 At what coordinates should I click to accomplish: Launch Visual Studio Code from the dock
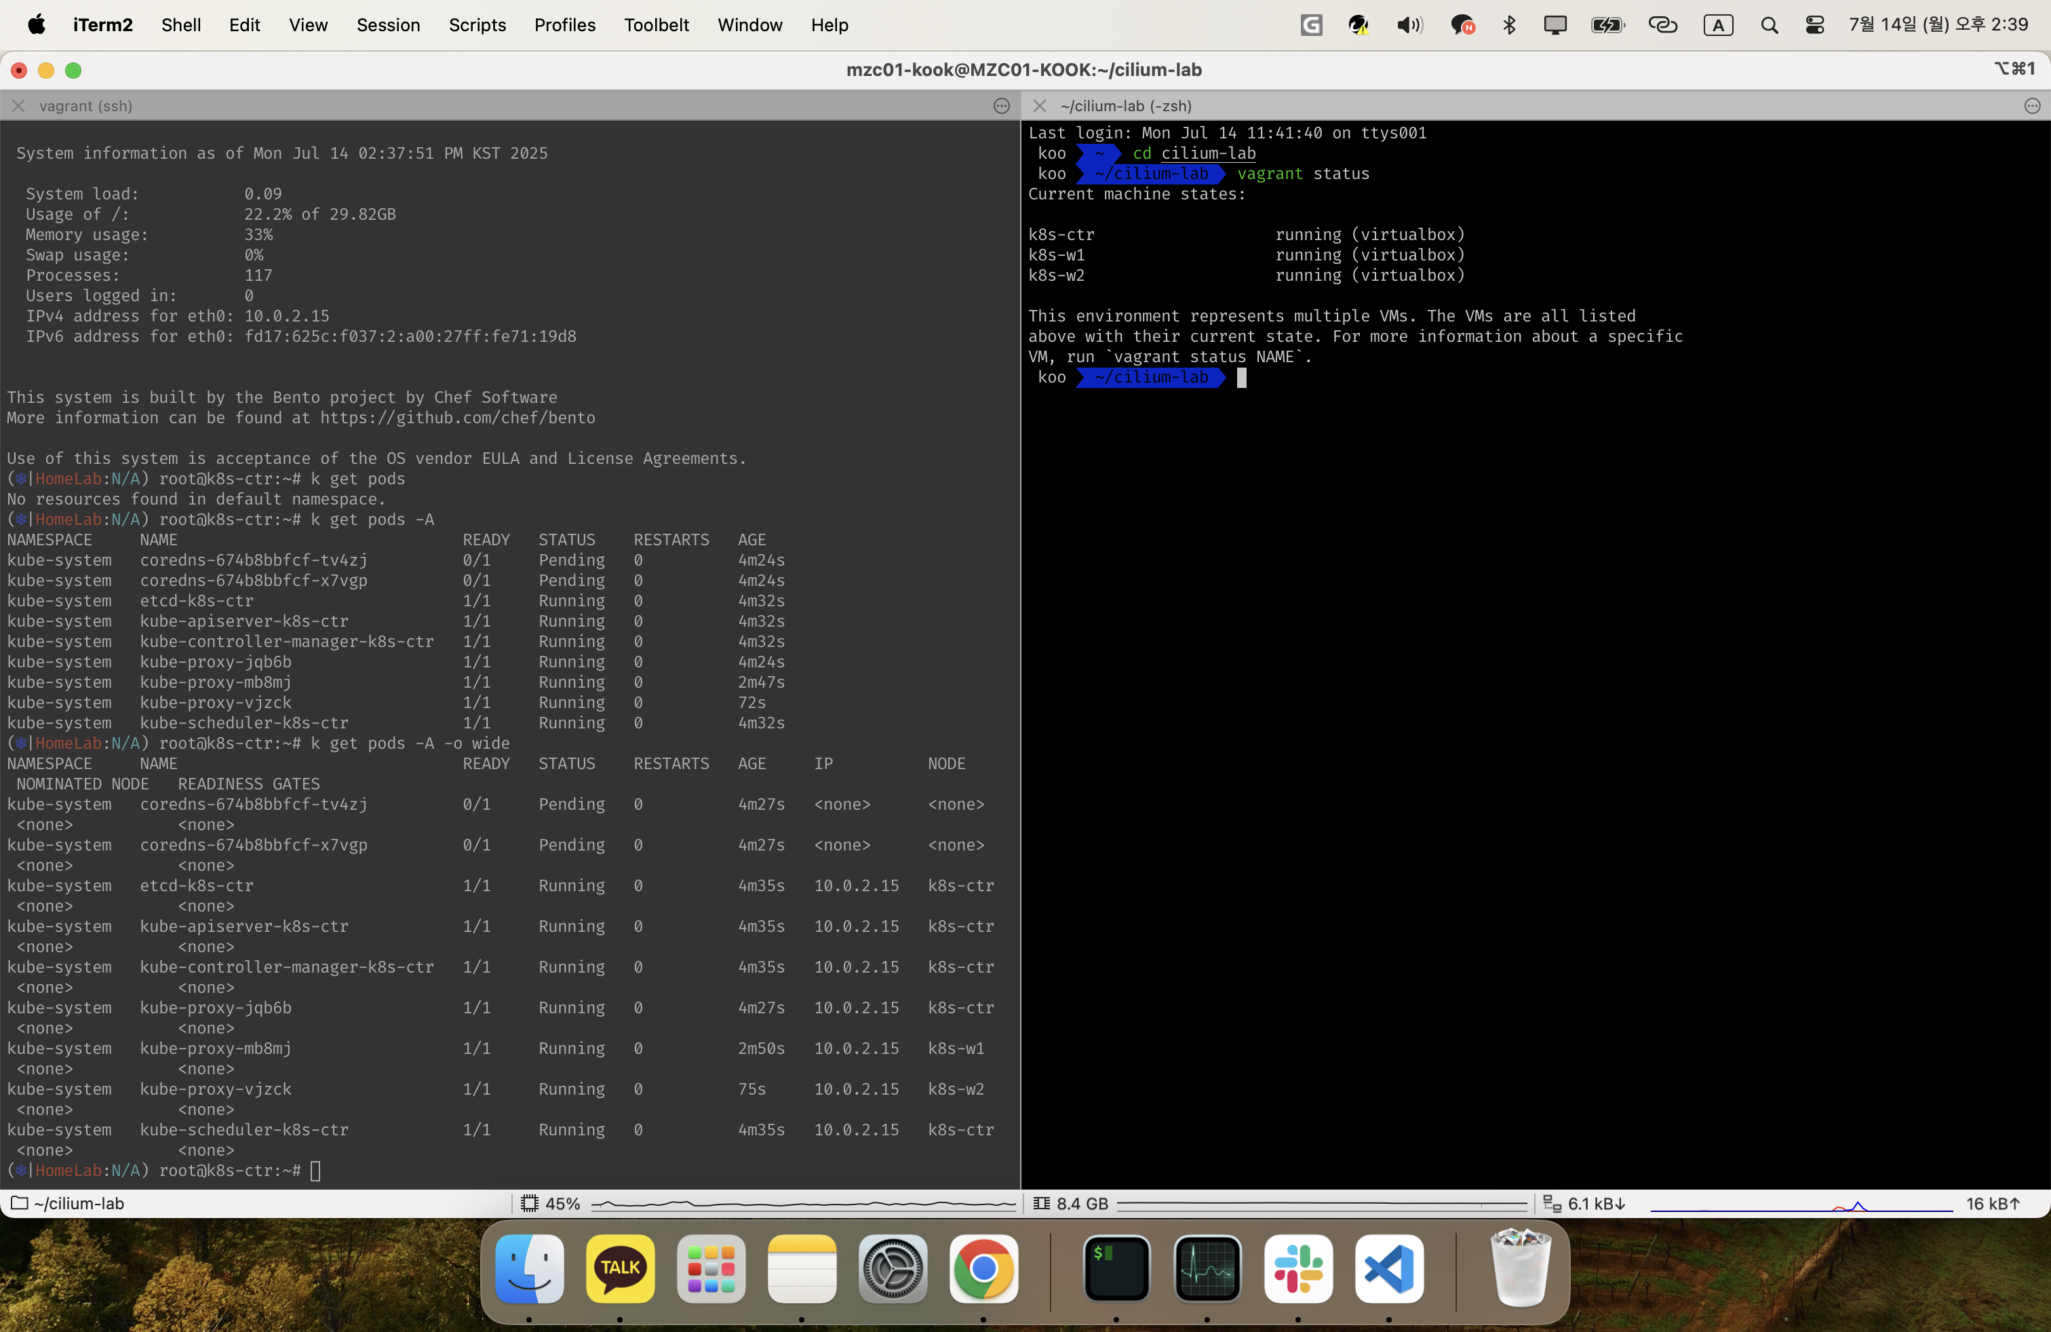pyautogui.click(x=1388, y=1268)
